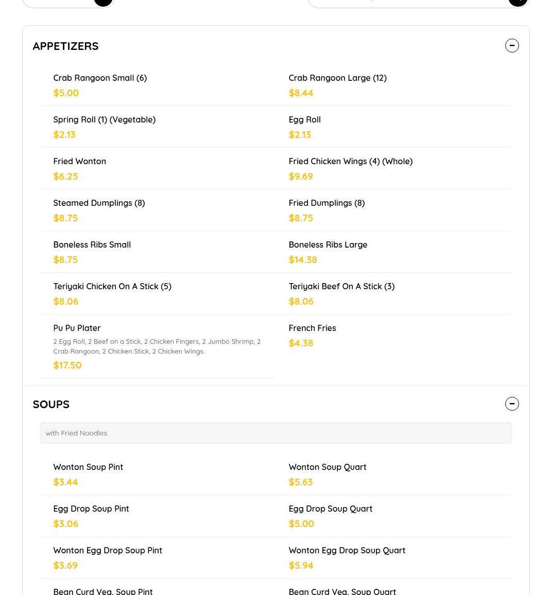551x595 pixels.
Task: Pick Teriyaki Chicken On A Stick
Action: tap(112, 287)
